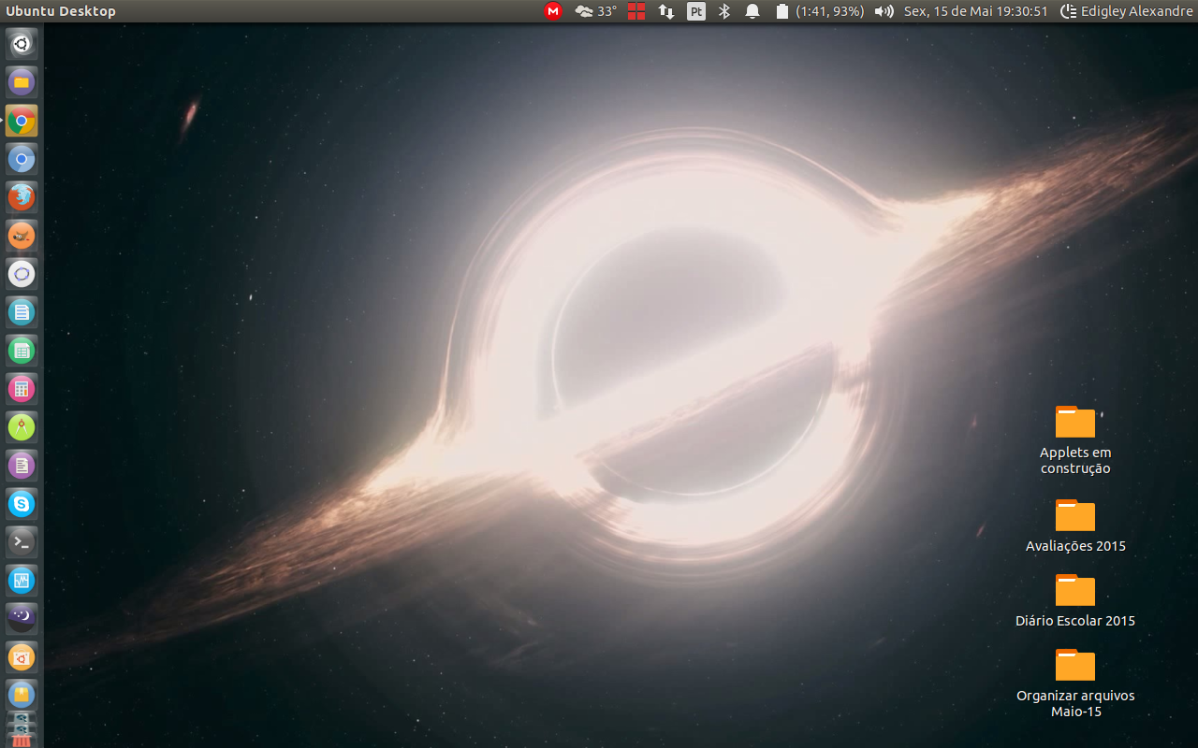
Task: Click the Ubuntu Desktop title in the top panel
Action: (61, 11)
